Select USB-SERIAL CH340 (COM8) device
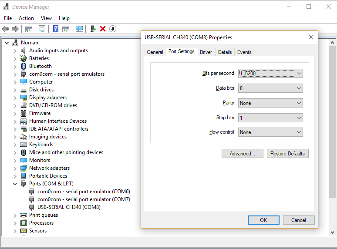This screenshot has width=337, height=249. [69, 207]
